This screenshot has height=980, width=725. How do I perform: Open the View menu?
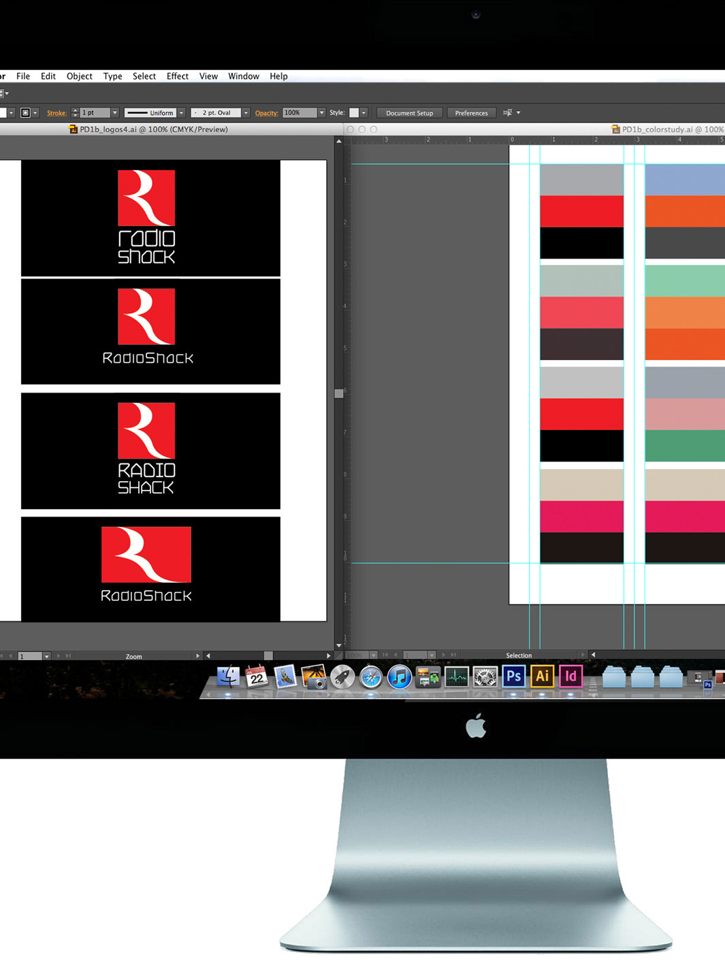coord(208,76)
